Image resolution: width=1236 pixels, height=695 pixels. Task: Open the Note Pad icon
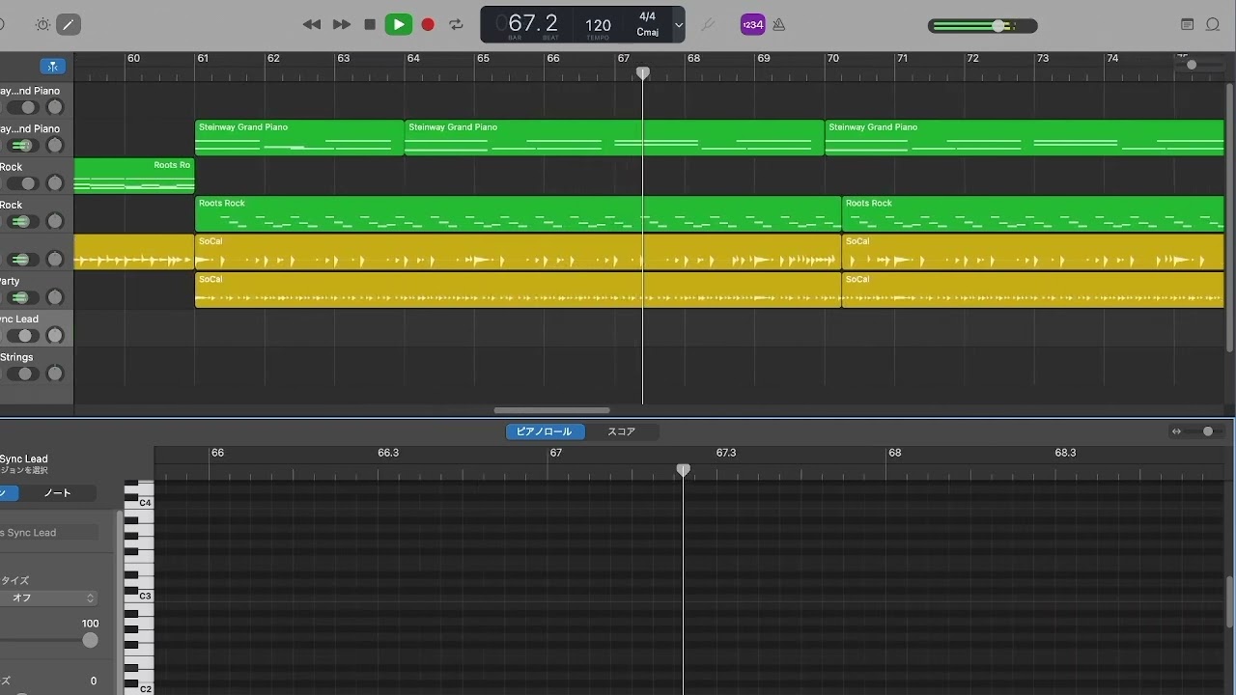[x=1188, y=25]
